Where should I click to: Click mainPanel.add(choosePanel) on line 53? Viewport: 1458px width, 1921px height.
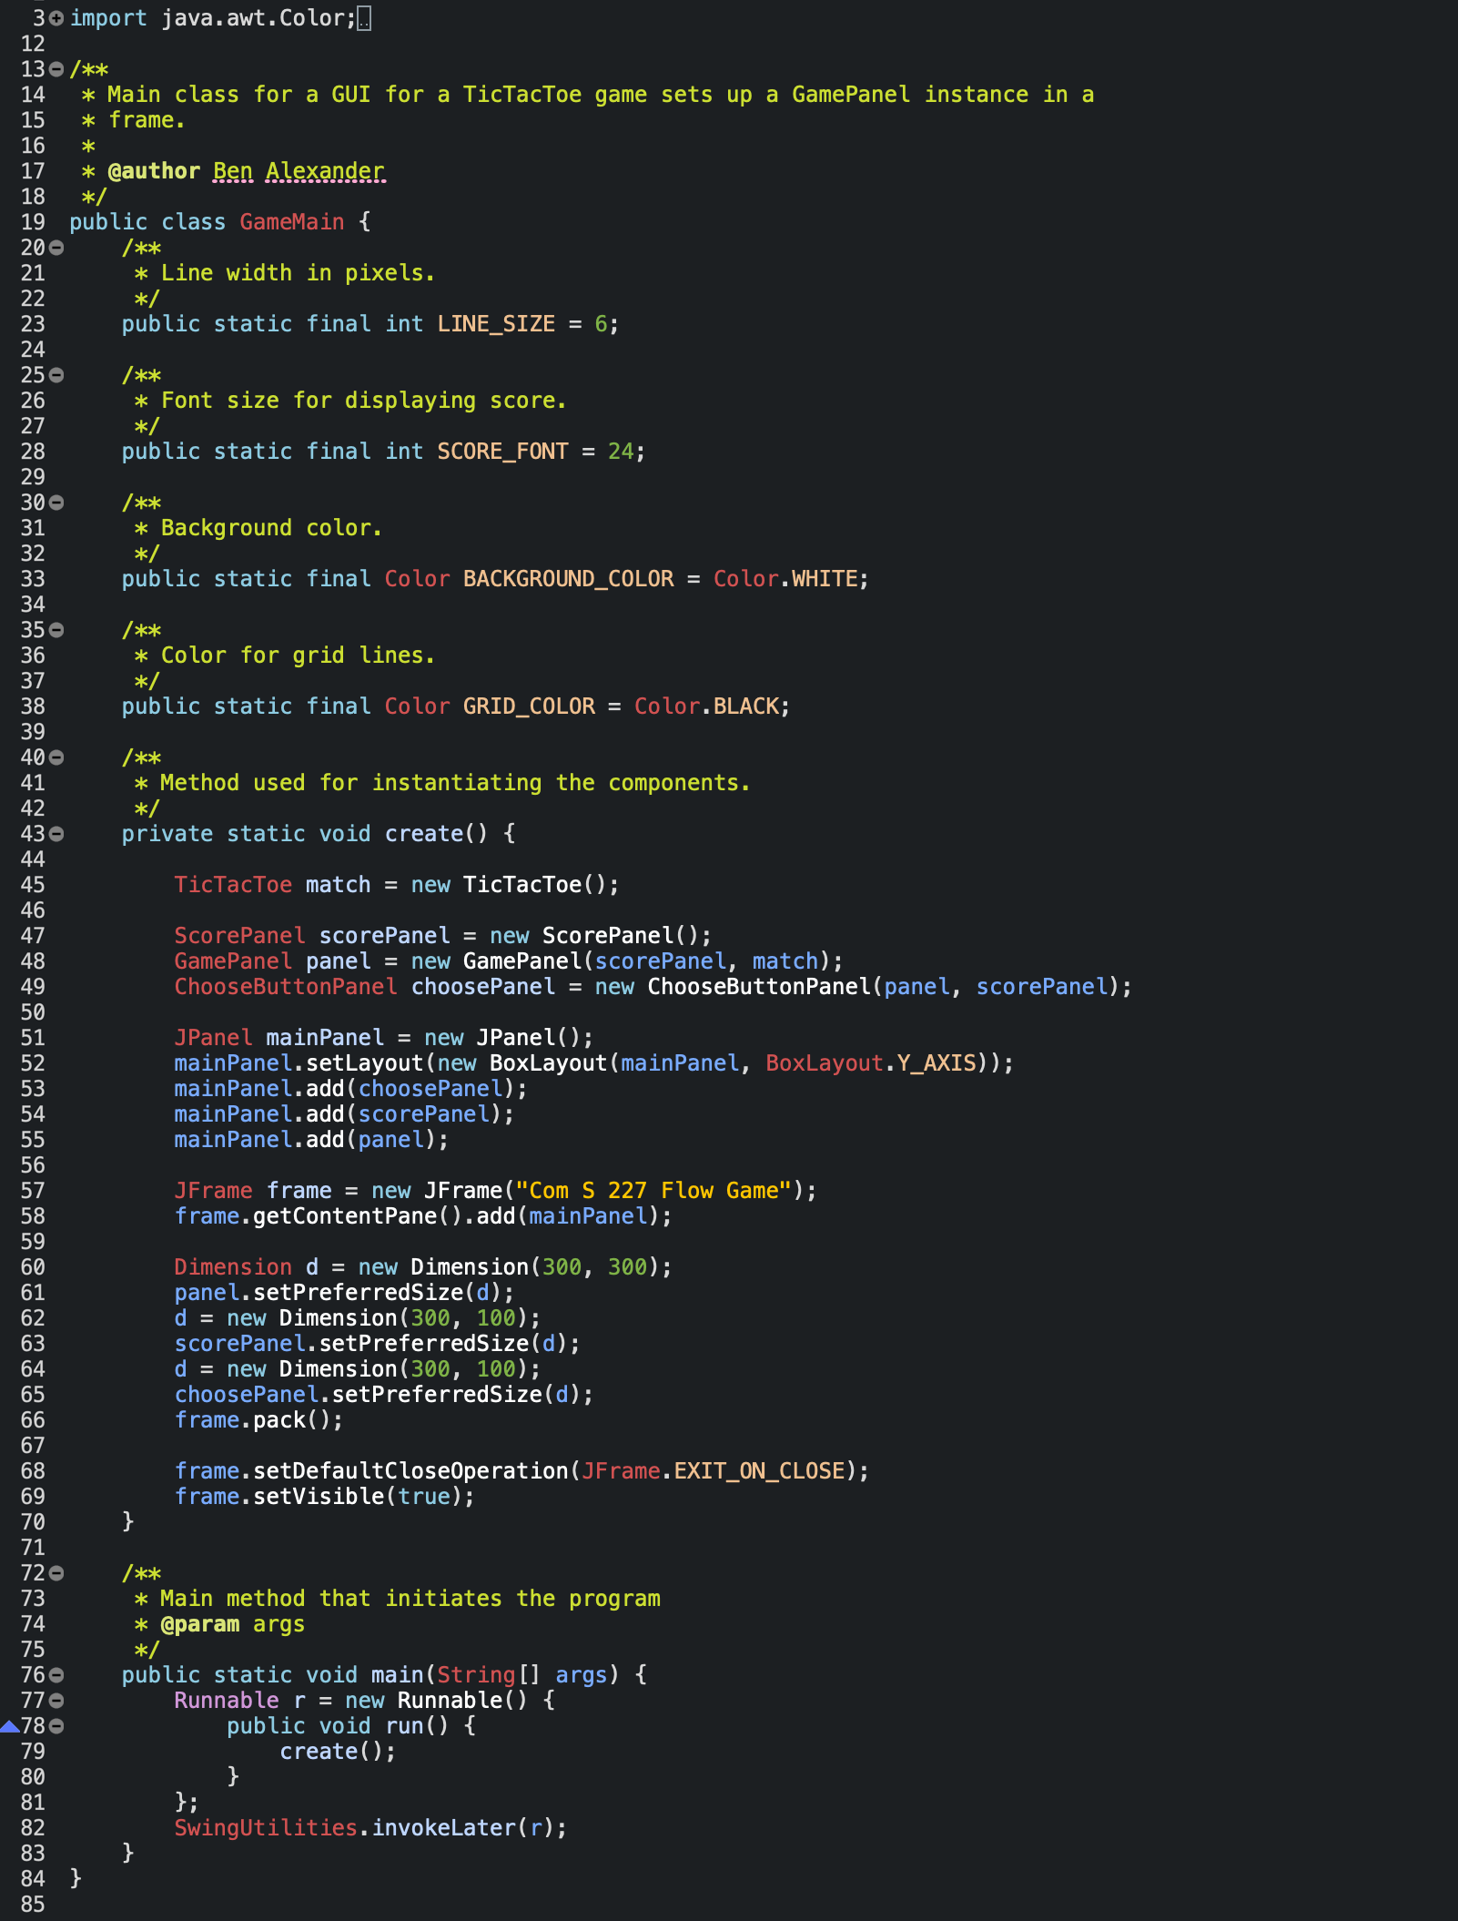pos(345,1089)
